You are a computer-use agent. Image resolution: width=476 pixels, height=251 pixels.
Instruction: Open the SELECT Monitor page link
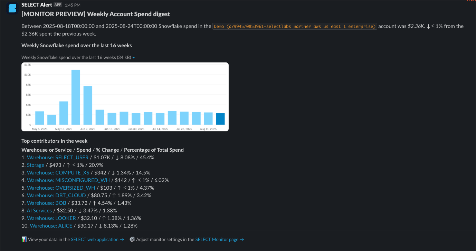tap(220, 239)
